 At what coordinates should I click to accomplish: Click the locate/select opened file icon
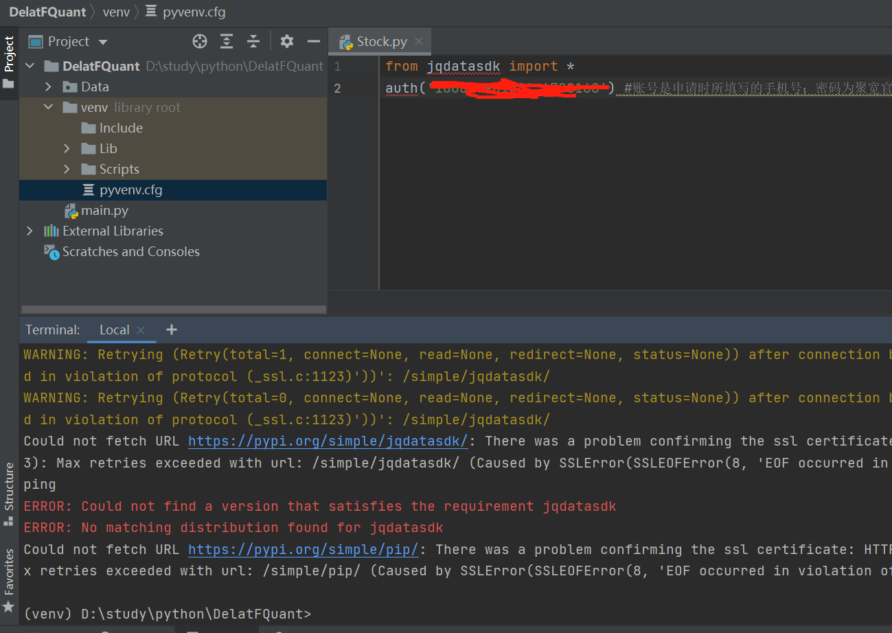pyautogui.click(x=200, y=42)
